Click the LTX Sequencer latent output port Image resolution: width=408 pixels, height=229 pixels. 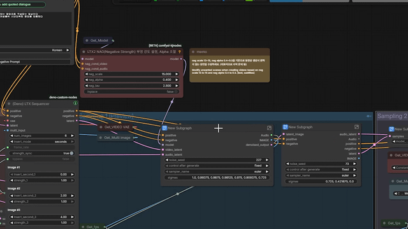tap(76, 121)
